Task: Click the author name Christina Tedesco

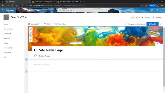Action: tap(44, 56)
